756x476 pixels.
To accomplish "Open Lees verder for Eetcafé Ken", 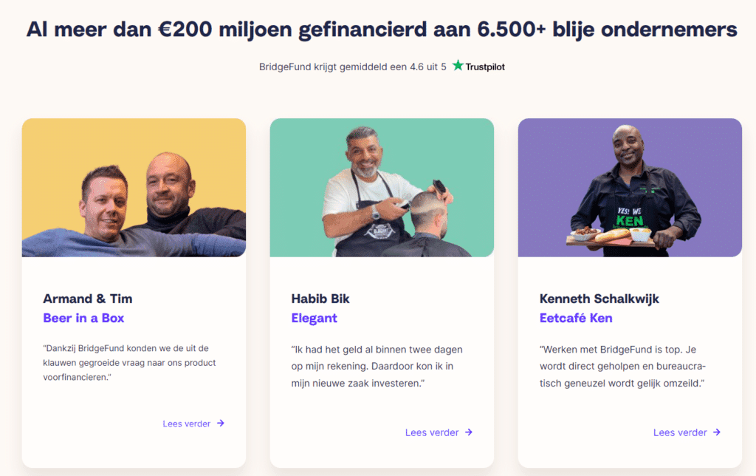I will pyautogui.click(x=680, y=432).
